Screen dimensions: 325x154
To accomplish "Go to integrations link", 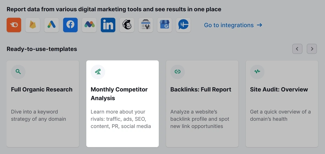I will tap(233, 25).
